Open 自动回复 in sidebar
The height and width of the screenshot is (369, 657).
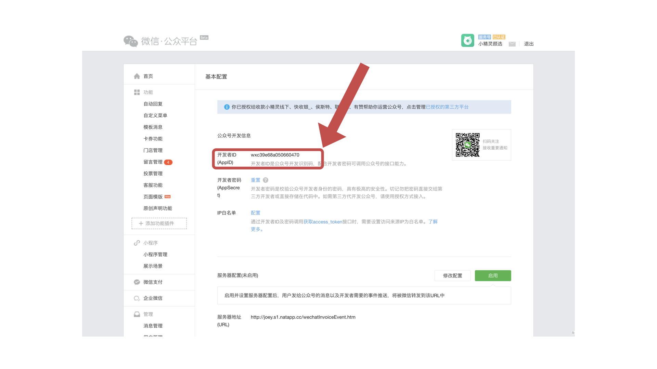153,104
